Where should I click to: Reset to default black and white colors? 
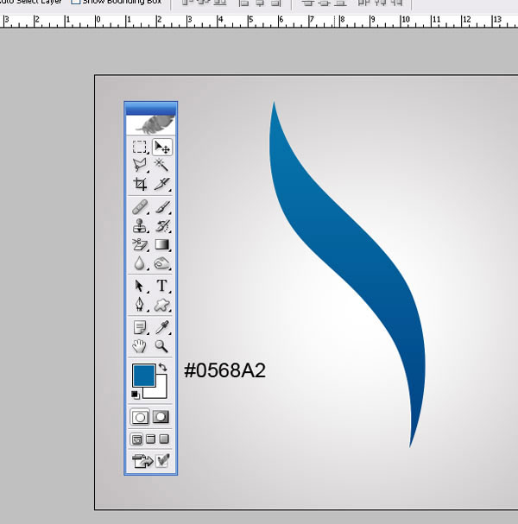[x=136, y=395]
